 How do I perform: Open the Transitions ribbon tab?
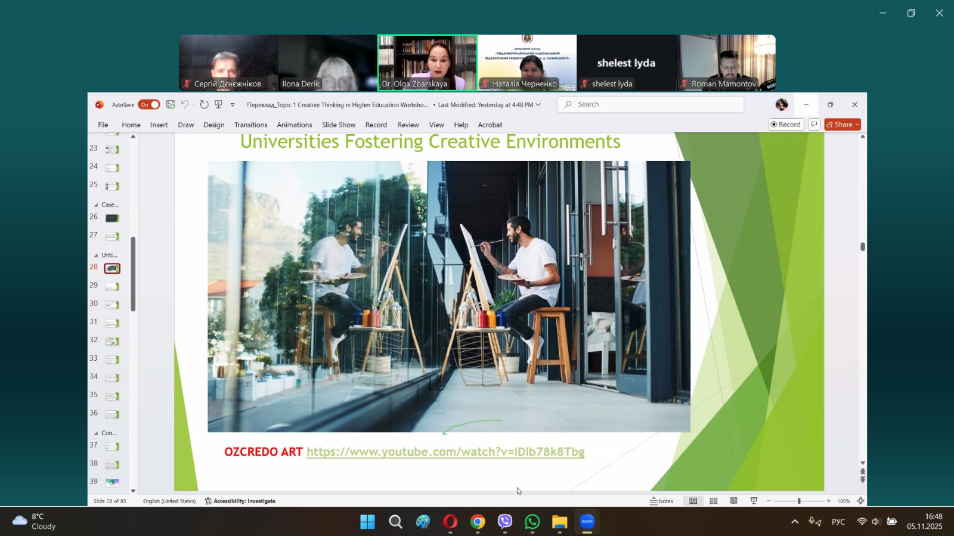(250, 125)
